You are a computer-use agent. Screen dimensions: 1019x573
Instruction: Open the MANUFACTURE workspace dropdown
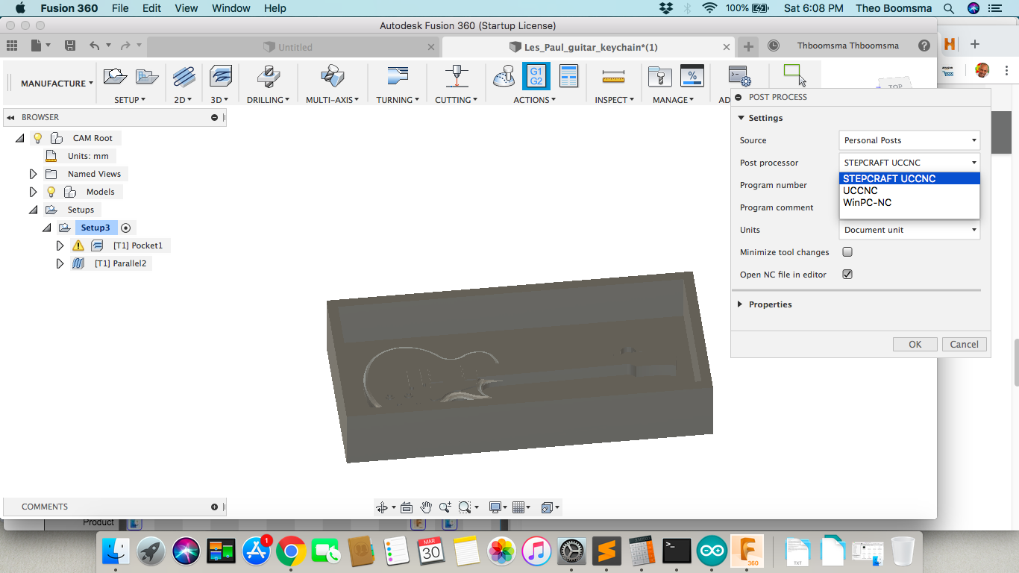57,84
